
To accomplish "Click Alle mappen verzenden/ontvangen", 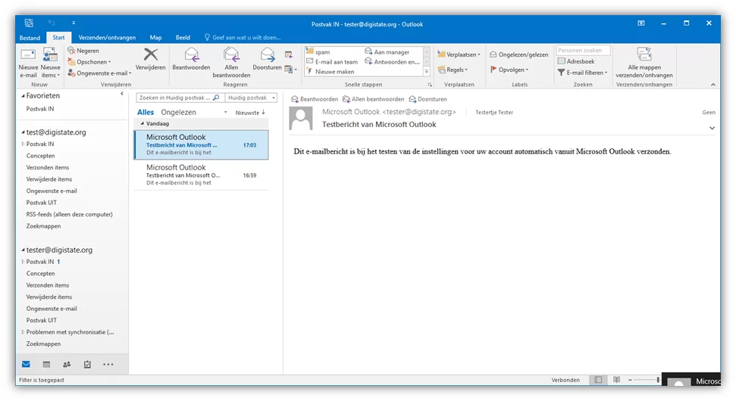I will click(644, 63).
